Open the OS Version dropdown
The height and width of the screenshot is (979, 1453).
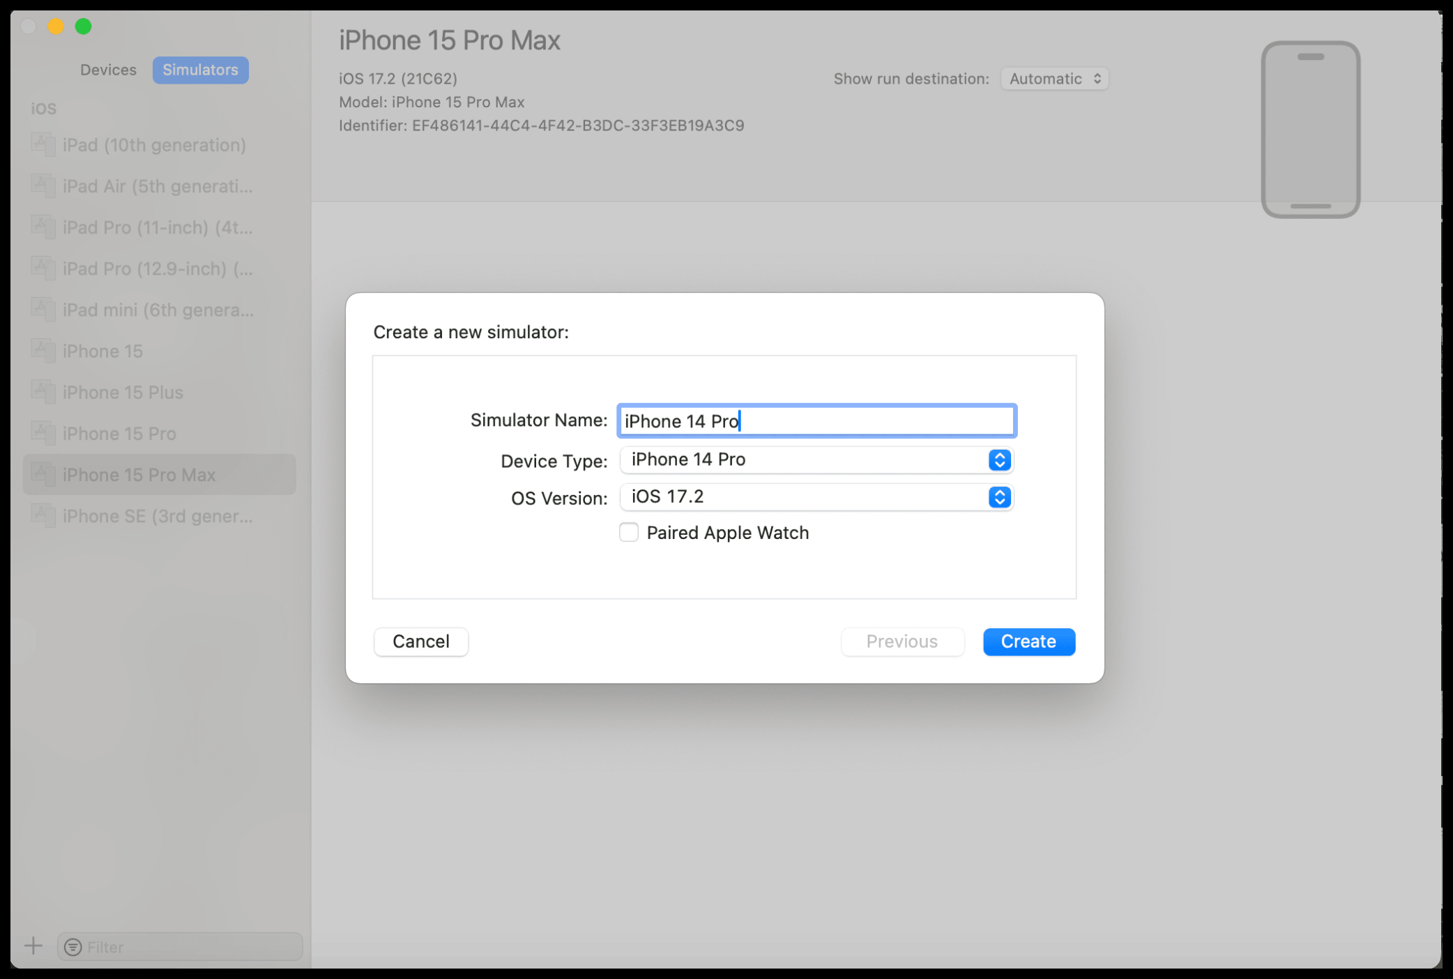pyautogui.click(x=816, y=497)
